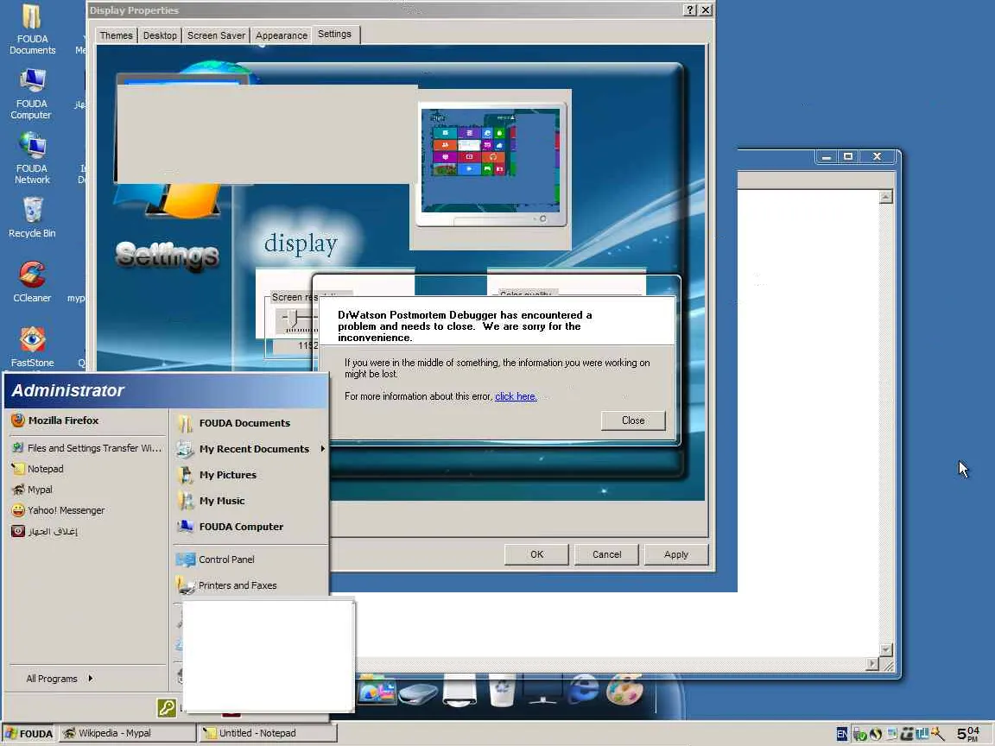This screenshot has height=746, width=995.
Task: Click the key Log Off icon
Action: tap(166, 707)
